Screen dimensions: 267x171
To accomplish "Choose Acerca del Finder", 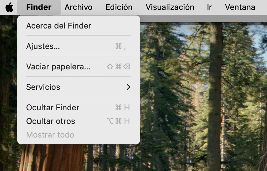I will [x=79, y=26].
